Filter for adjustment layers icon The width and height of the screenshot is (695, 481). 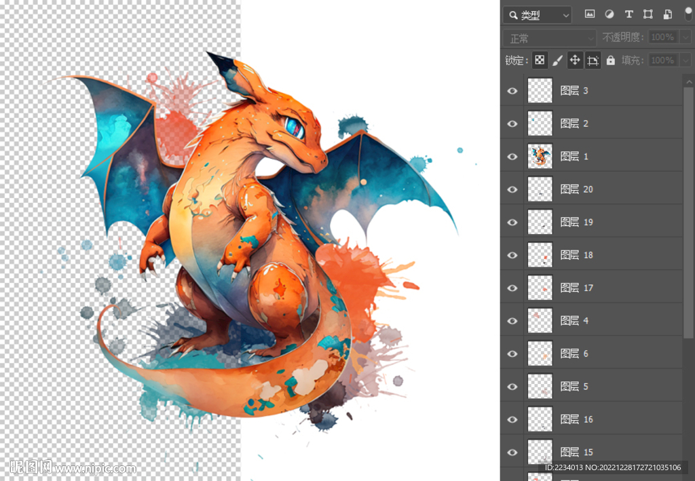(x=609, y=14)
